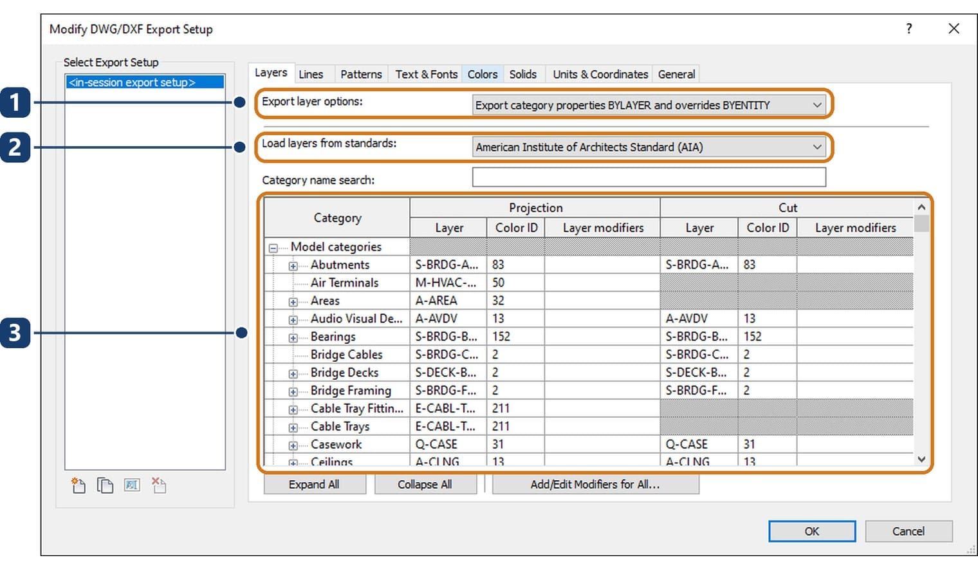
Task: Click the Rename Export Setup icon
Action: click(132, 485)
